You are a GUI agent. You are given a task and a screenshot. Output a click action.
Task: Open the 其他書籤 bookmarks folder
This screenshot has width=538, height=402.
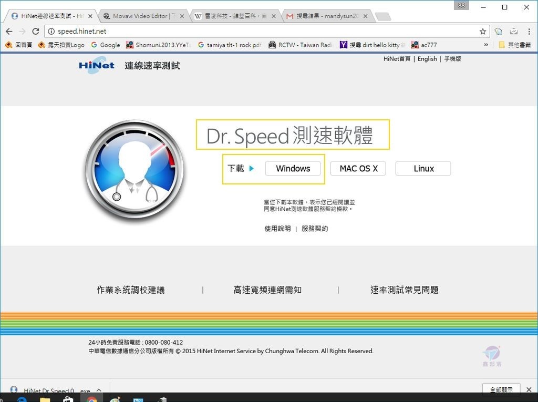[515, 45]
